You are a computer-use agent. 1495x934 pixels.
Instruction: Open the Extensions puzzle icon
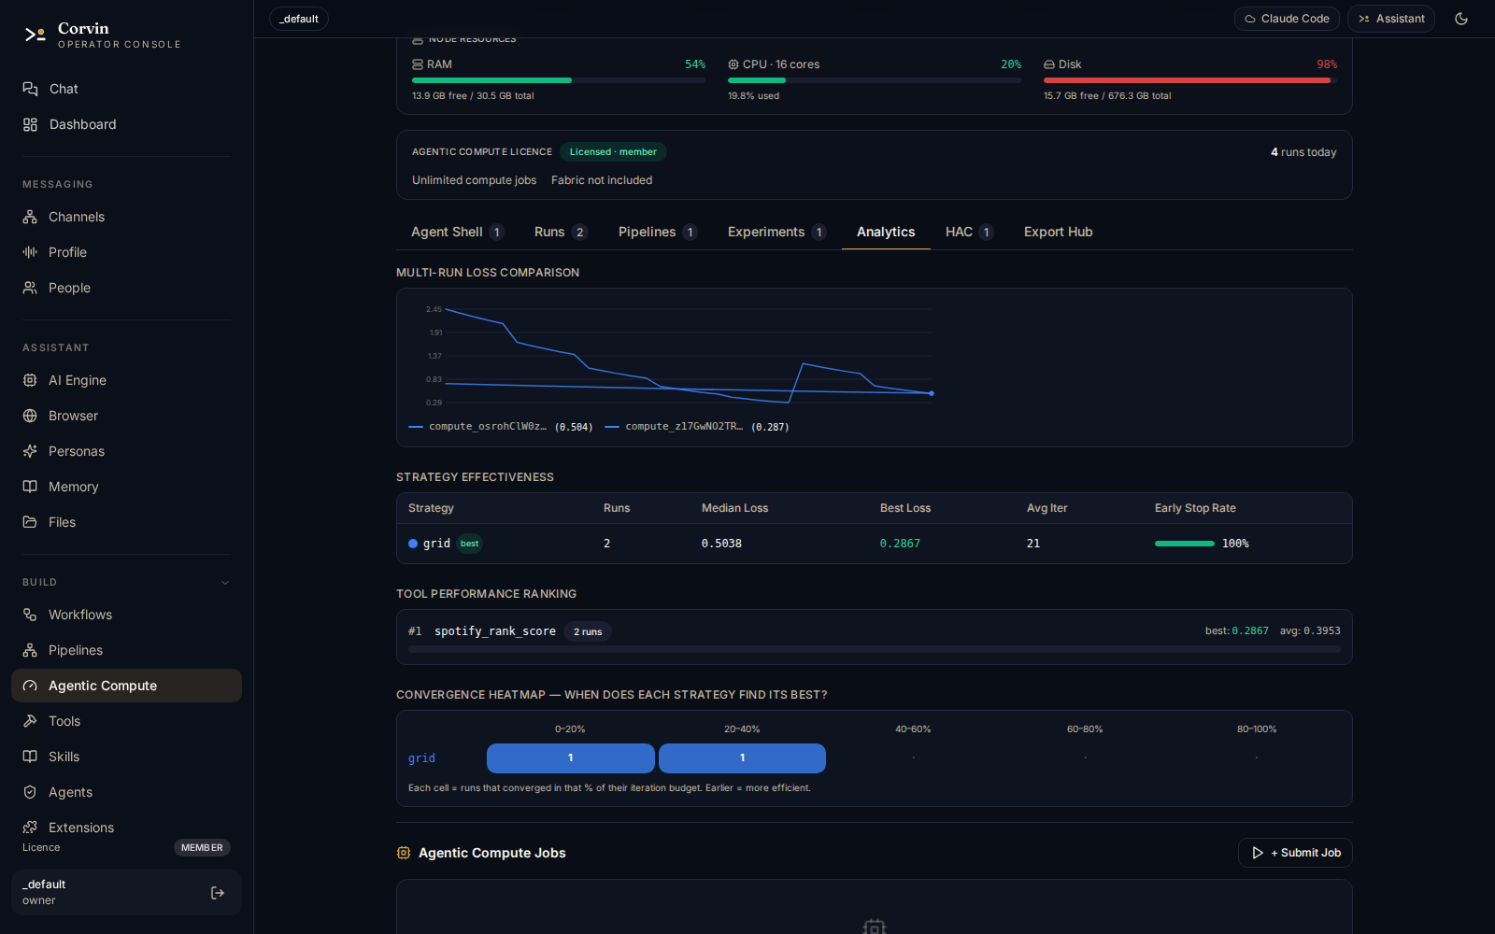tap(30, 828)
